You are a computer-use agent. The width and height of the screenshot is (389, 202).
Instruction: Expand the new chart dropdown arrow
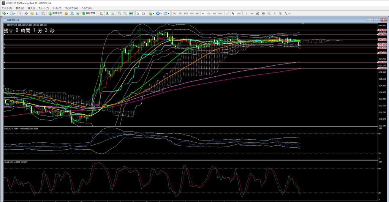pos(8,13)
